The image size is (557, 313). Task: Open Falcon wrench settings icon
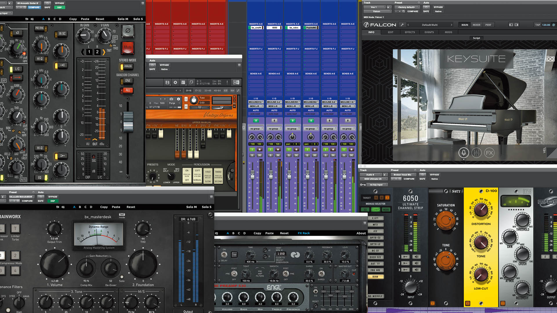click(402, 25)
